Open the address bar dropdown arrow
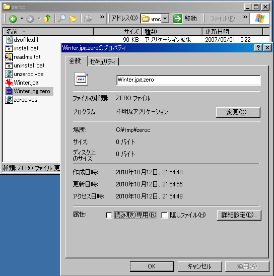The height and width of the screenshot is (276, 274). point(165,19)
